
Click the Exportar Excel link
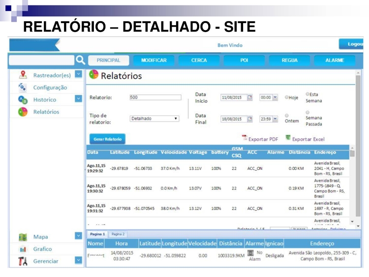click(306, 139)
